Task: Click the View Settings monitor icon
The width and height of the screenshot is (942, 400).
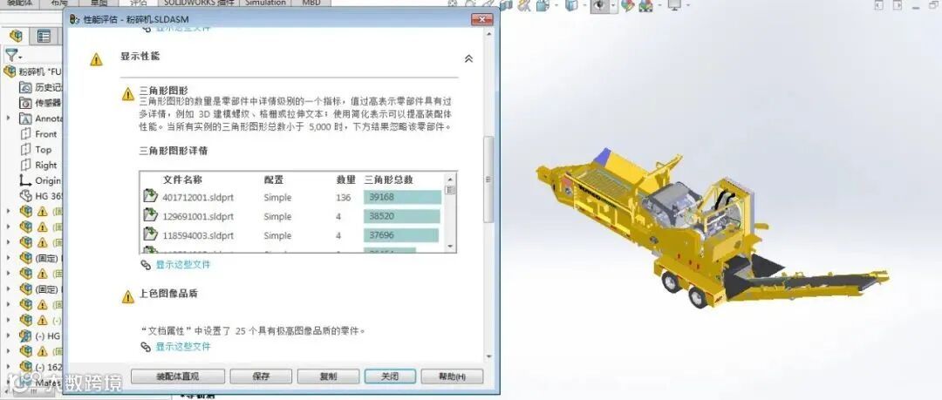Action: tap(674, 5)
